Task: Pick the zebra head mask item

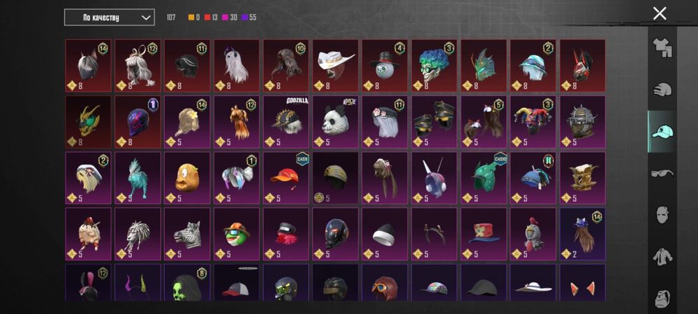Action: point(187,234)
